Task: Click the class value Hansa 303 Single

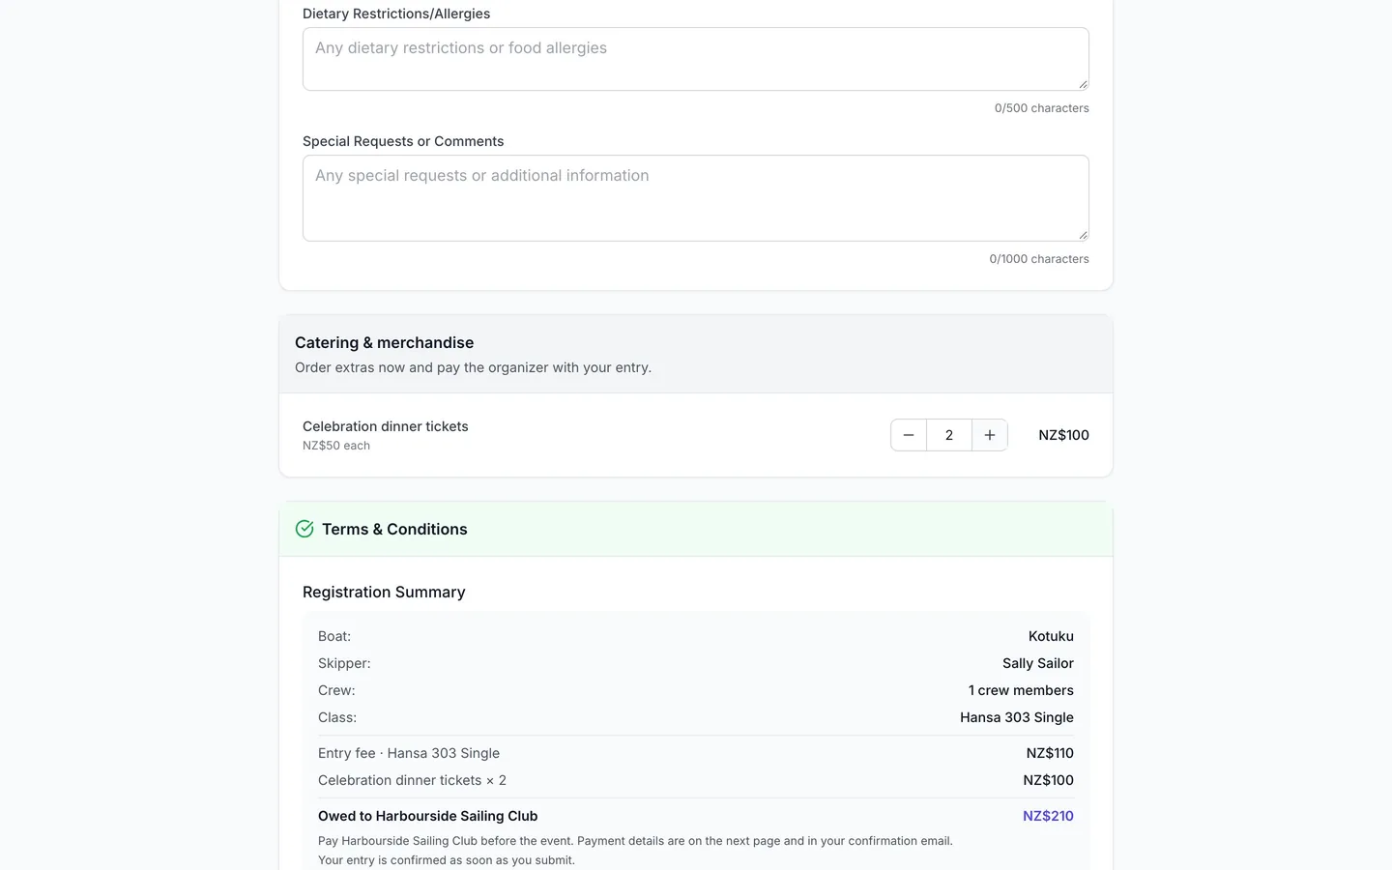Action: pyautogui.click(x=1017, y=717)
